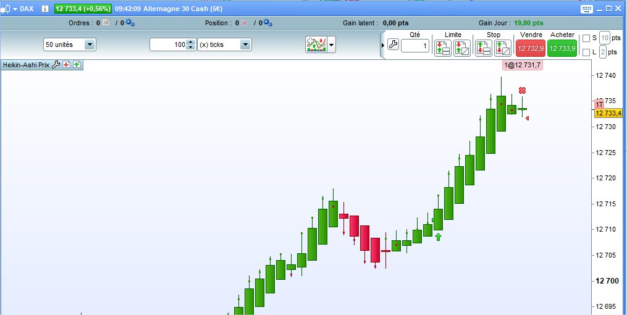Click the 1T order tag on price axis

(599, 104)
